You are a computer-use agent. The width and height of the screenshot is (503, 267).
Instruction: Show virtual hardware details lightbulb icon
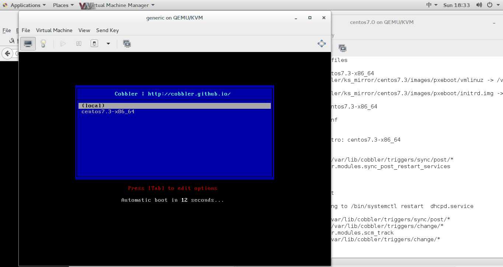click(x=43, y=44)
